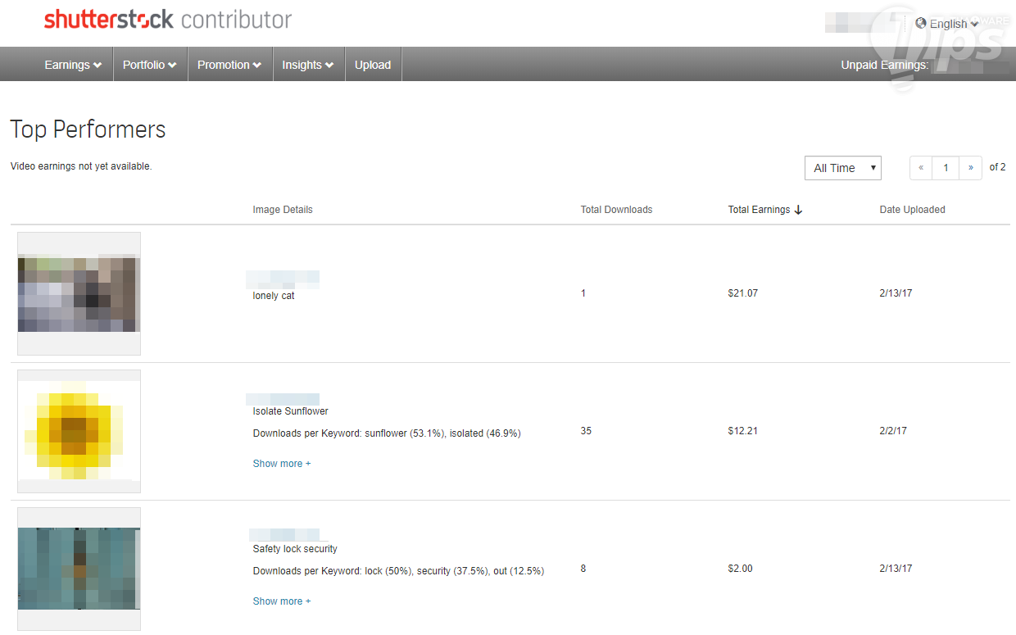Go to the previous page arrow
Image resolution: width=1016 pixels, height=635 pixels.
tap(921, 168)
